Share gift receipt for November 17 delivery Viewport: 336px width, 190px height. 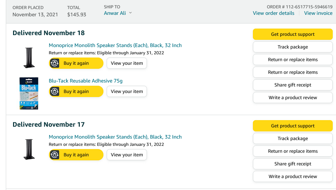click(x=292, y=164)
